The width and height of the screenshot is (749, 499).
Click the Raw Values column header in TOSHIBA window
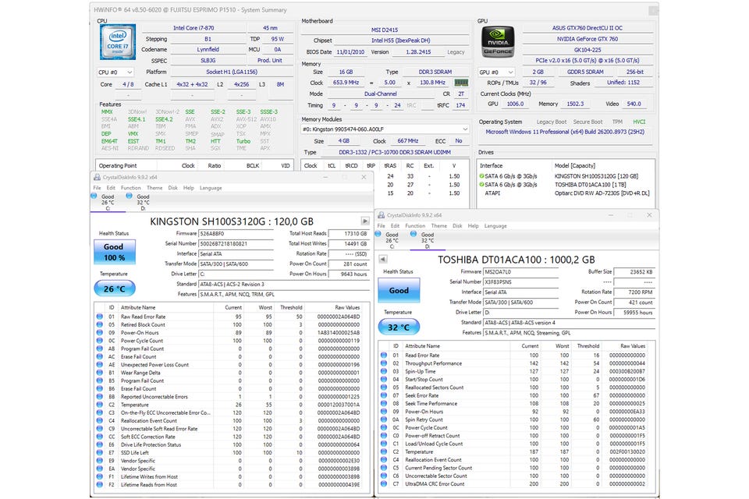coord(633,345)
